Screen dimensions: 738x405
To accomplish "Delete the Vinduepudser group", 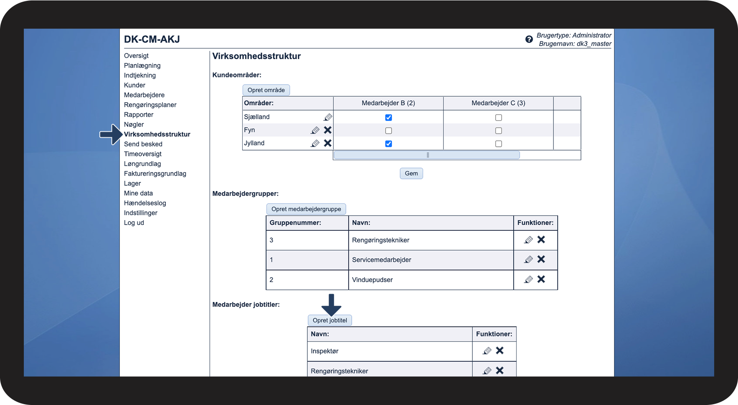I will 541,279.
